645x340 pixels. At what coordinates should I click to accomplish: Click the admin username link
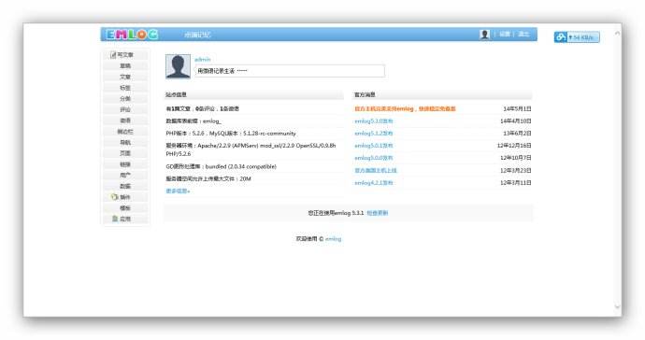click(203, 59)
